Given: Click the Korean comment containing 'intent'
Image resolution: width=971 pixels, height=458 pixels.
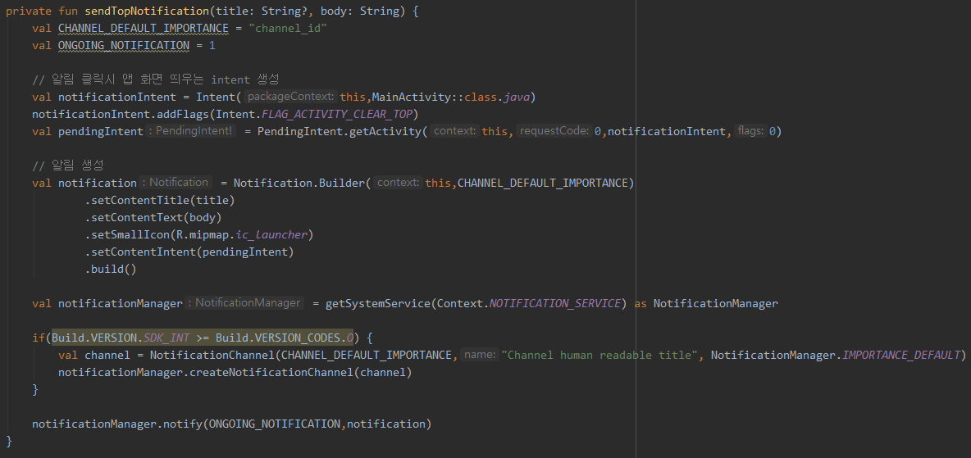Looking at the screenshot, I should click(x=156, y=79).
